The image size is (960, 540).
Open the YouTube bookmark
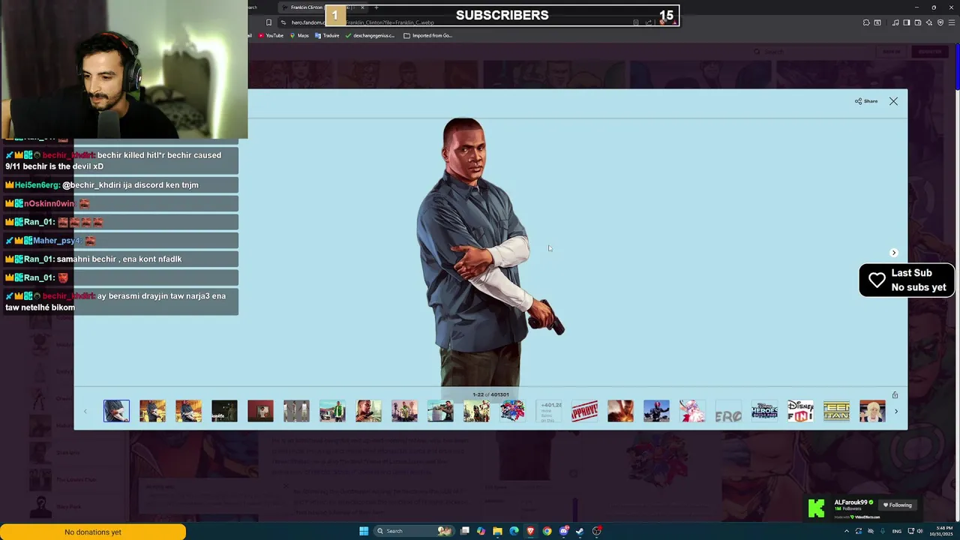tap(271, 35)
